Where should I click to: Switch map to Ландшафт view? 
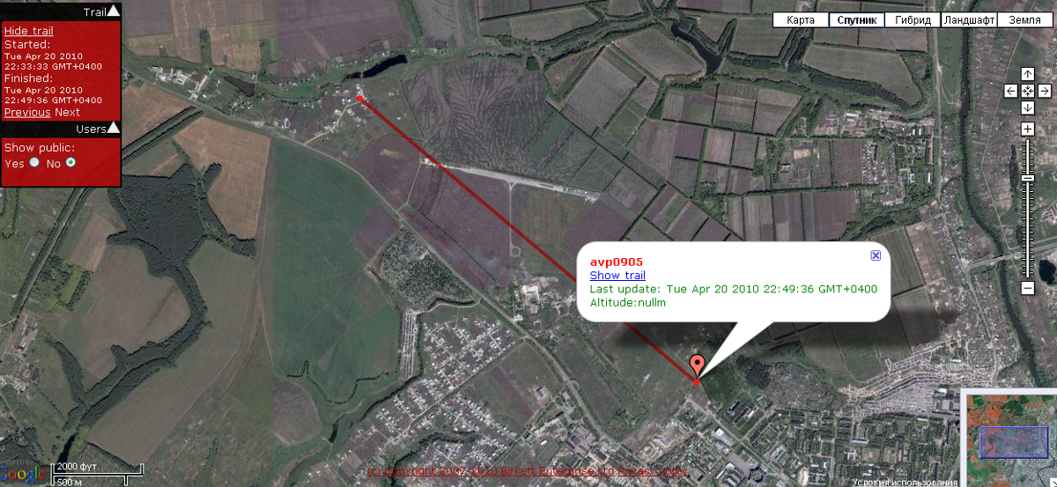pos(968,20)
